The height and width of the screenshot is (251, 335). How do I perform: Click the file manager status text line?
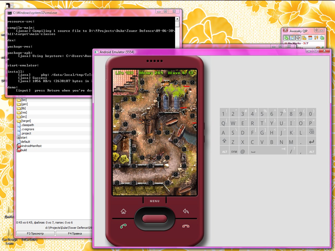tap(44, 223)
